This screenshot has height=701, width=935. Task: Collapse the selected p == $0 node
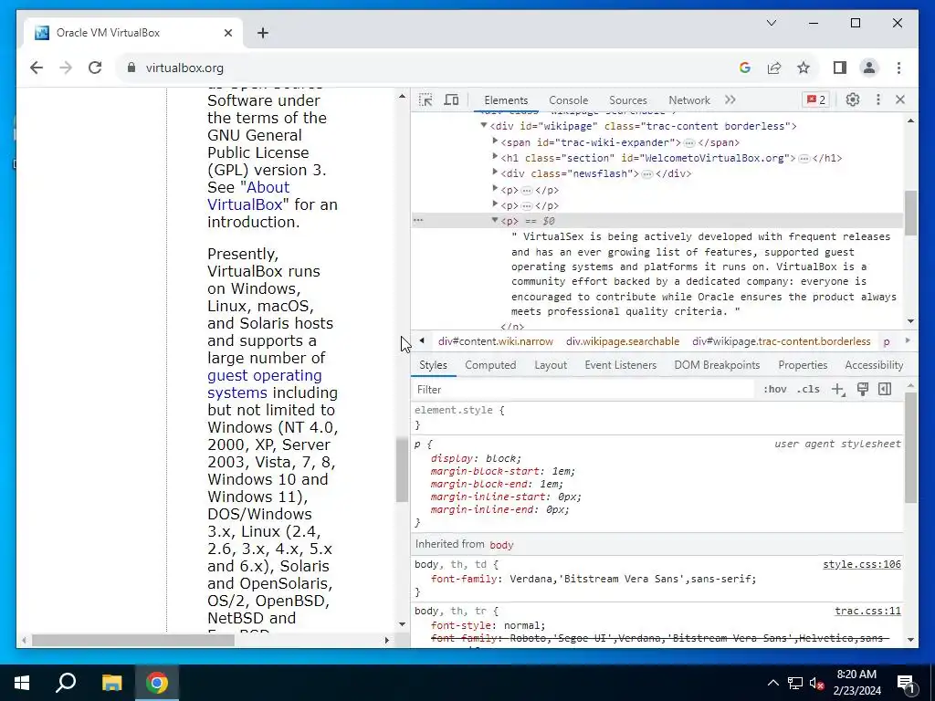pos(494,220)
